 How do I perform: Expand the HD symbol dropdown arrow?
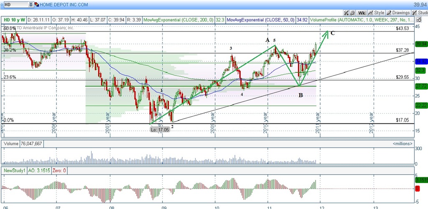(31, 5)
